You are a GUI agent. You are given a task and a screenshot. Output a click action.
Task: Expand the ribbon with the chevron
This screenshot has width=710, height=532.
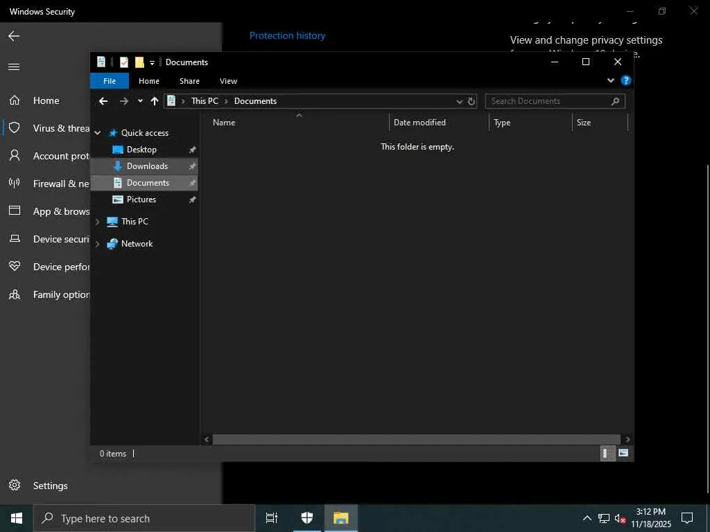pyautogui.click(x=610, y=80)
